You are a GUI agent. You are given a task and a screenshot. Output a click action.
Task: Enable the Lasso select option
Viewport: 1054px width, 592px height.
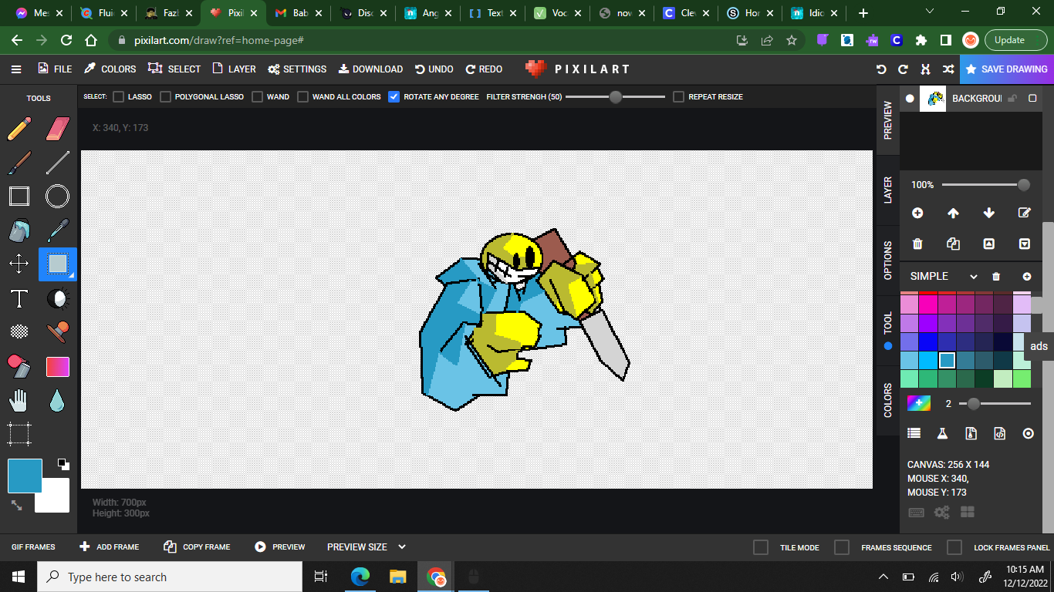(x=118, y=97)
